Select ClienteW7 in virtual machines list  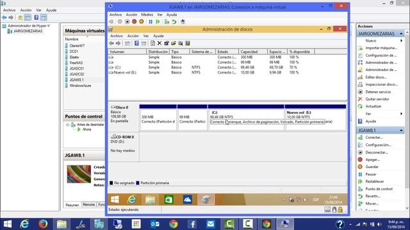(77, 45)
